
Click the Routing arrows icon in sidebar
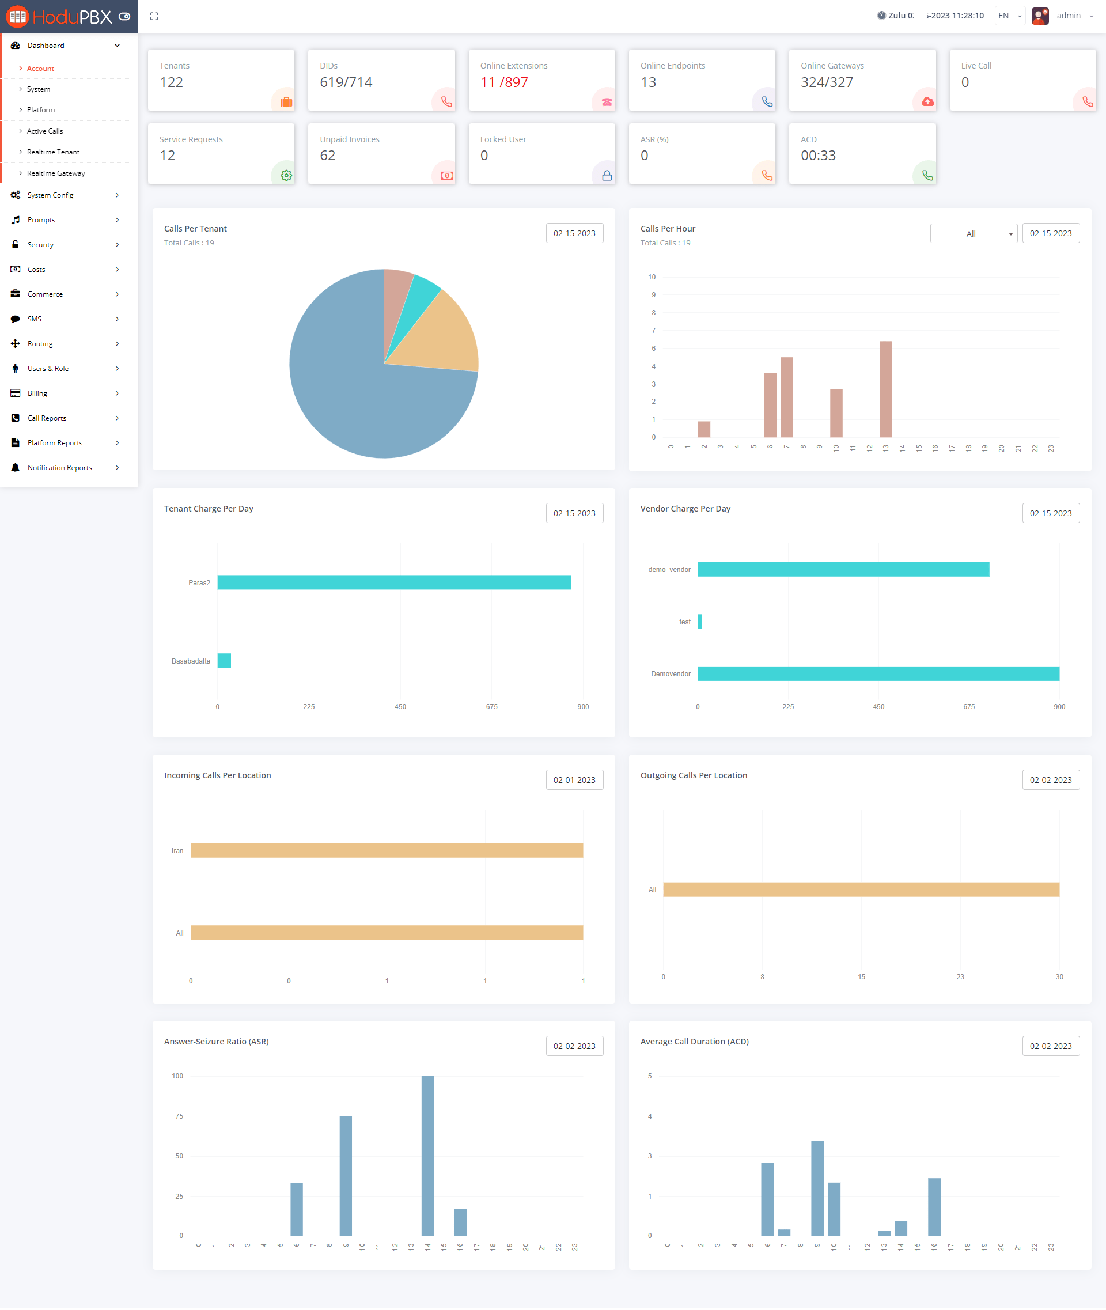pos(14,343)
